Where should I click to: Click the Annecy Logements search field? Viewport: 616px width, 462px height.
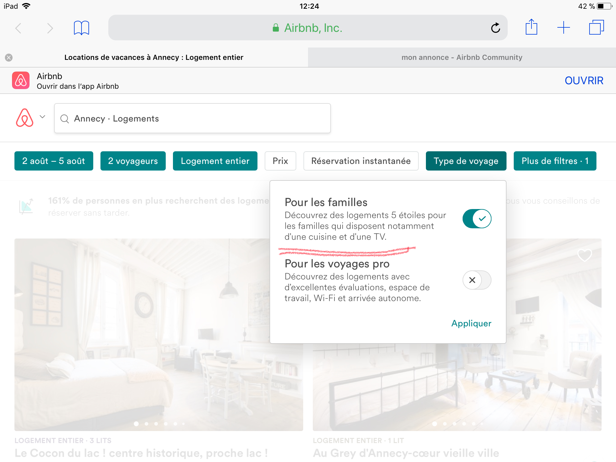click(x=192, y=118)
